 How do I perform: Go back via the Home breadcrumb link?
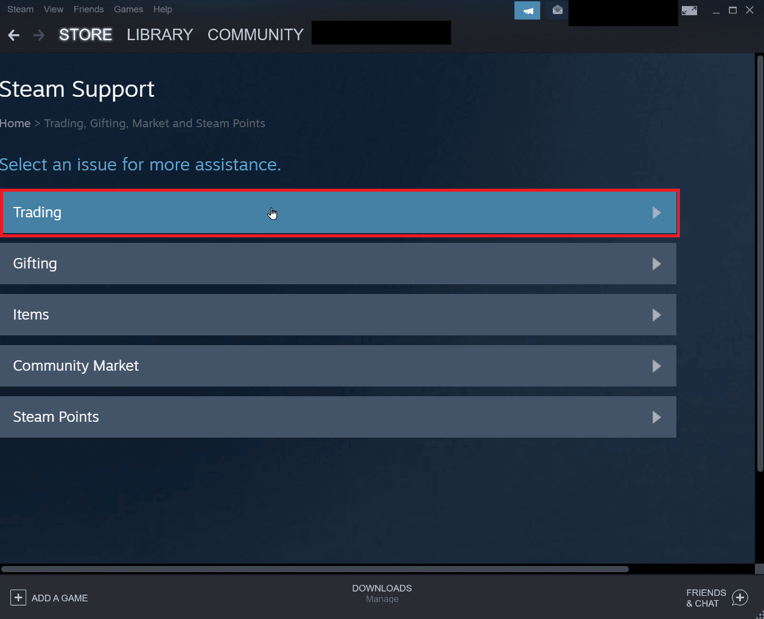[x=15, y=123]
